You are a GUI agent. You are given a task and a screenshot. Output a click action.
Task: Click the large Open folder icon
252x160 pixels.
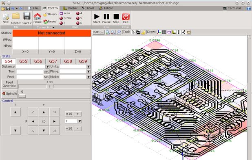tap(16, 16)
